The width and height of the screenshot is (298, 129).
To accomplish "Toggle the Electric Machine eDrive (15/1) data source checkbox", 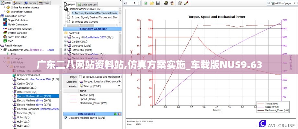I will (66, 118).
